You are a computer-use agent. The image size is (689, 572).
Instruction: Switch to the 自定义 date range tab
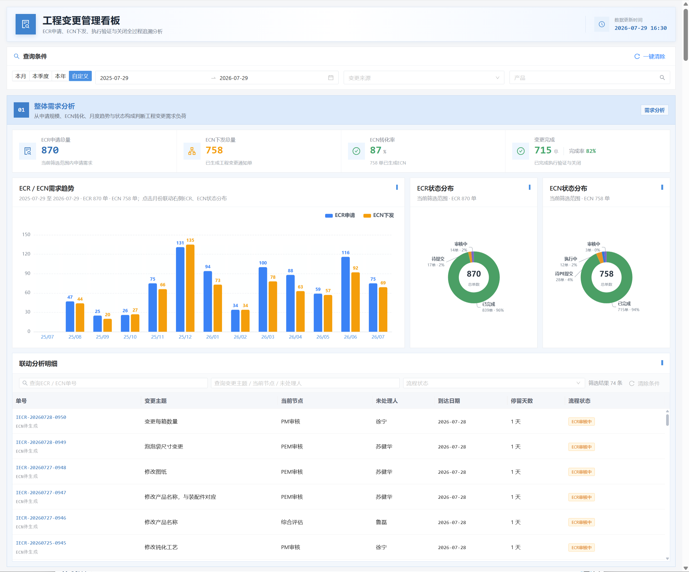(80, 76)
